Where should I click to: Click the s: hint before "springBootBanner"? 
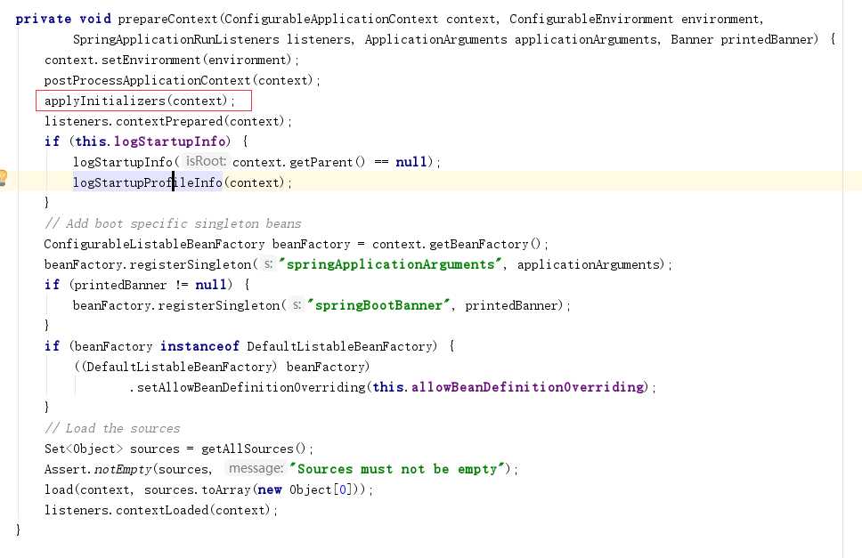297,305
